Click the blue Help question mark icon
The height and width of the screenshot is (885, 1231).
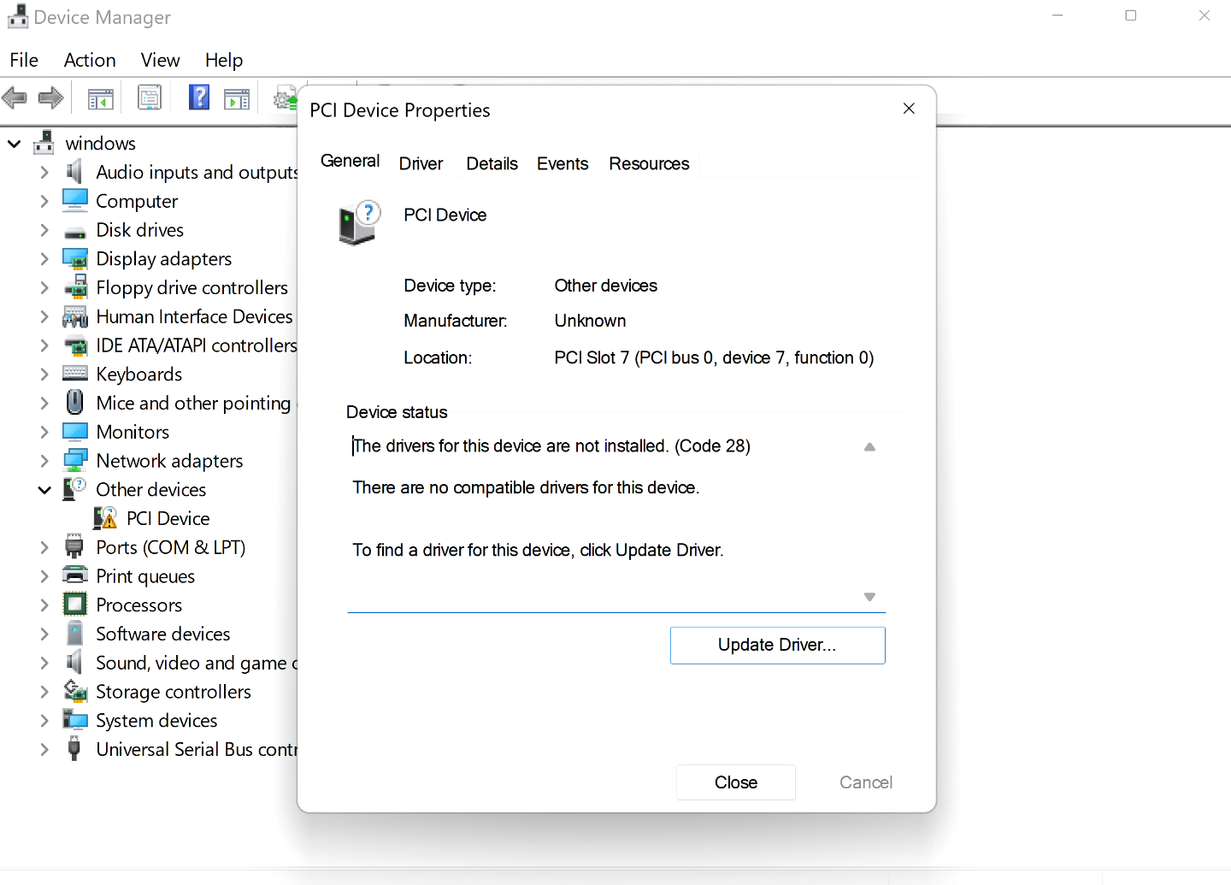coord(199,97)
